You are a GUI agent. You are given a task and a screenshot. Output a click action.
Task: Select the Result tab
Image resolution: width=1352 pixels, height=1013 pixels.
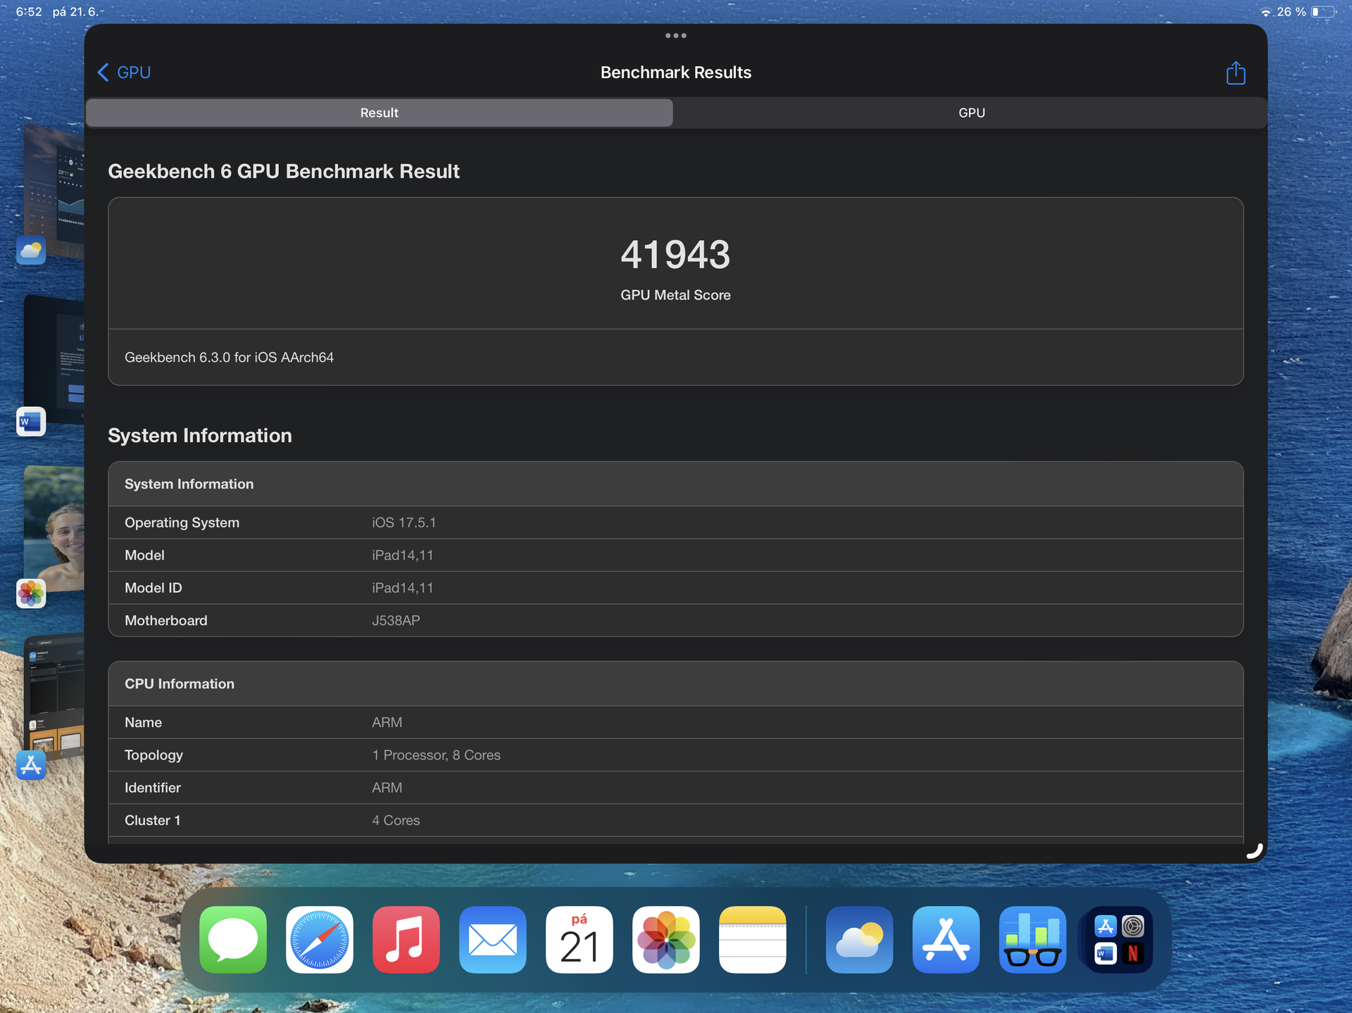click(x=379, y=113)
